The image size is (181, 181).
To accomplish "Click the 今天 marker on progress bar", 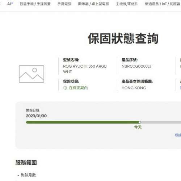I will 138,127.
